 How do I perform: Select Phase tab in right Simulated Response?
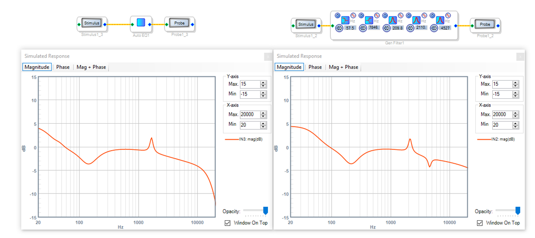pyautogui.click(x=315, y=67)
